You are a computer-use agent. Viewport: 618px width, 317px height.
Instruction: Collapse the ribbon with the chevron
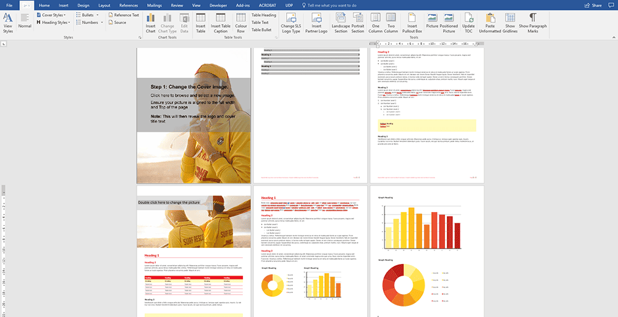pyautogui.click(x=614, y=38)
